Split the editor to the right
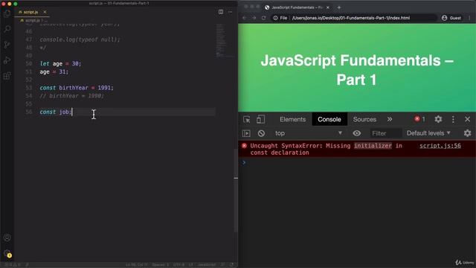 click(221, 12)
